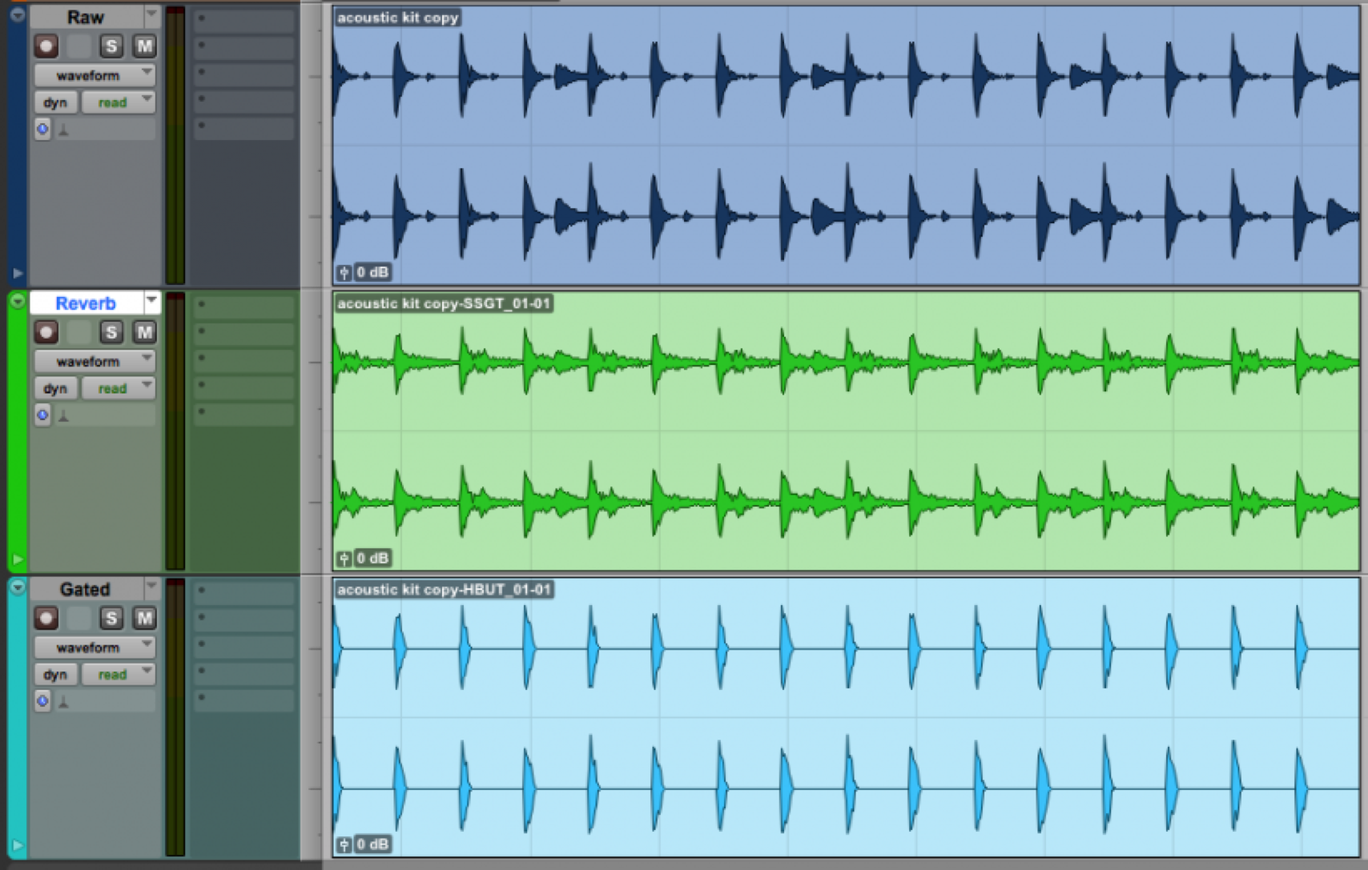
Task: Click clip gain fader icon on Raw clip
Action: click(344, 273)
